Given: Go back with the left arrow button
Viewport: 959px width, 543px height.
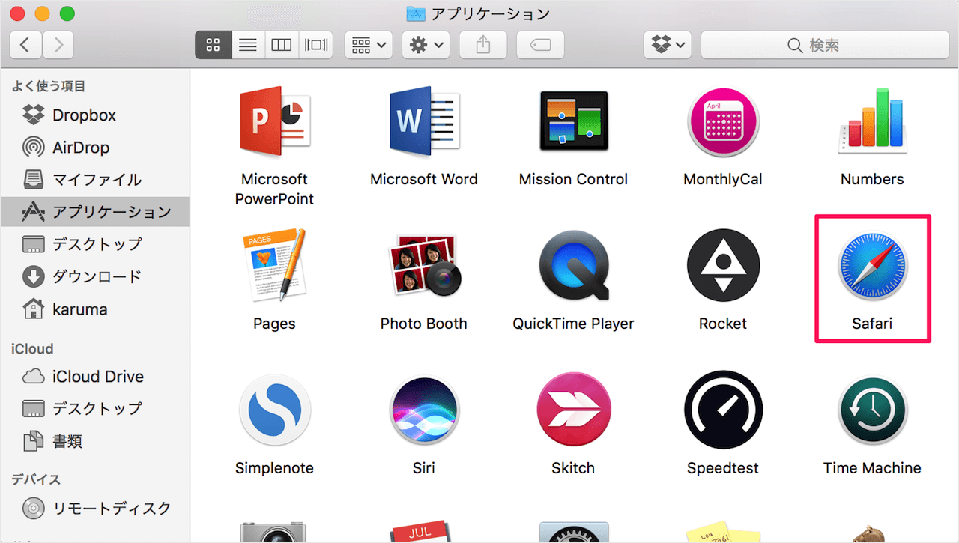Looking at the screenshot, I should [x=26, y=45].
